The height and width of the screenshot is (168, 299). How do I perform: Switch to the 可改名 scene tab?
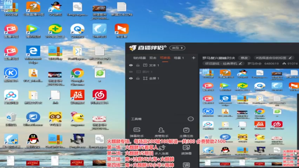[x=165, y=58]
